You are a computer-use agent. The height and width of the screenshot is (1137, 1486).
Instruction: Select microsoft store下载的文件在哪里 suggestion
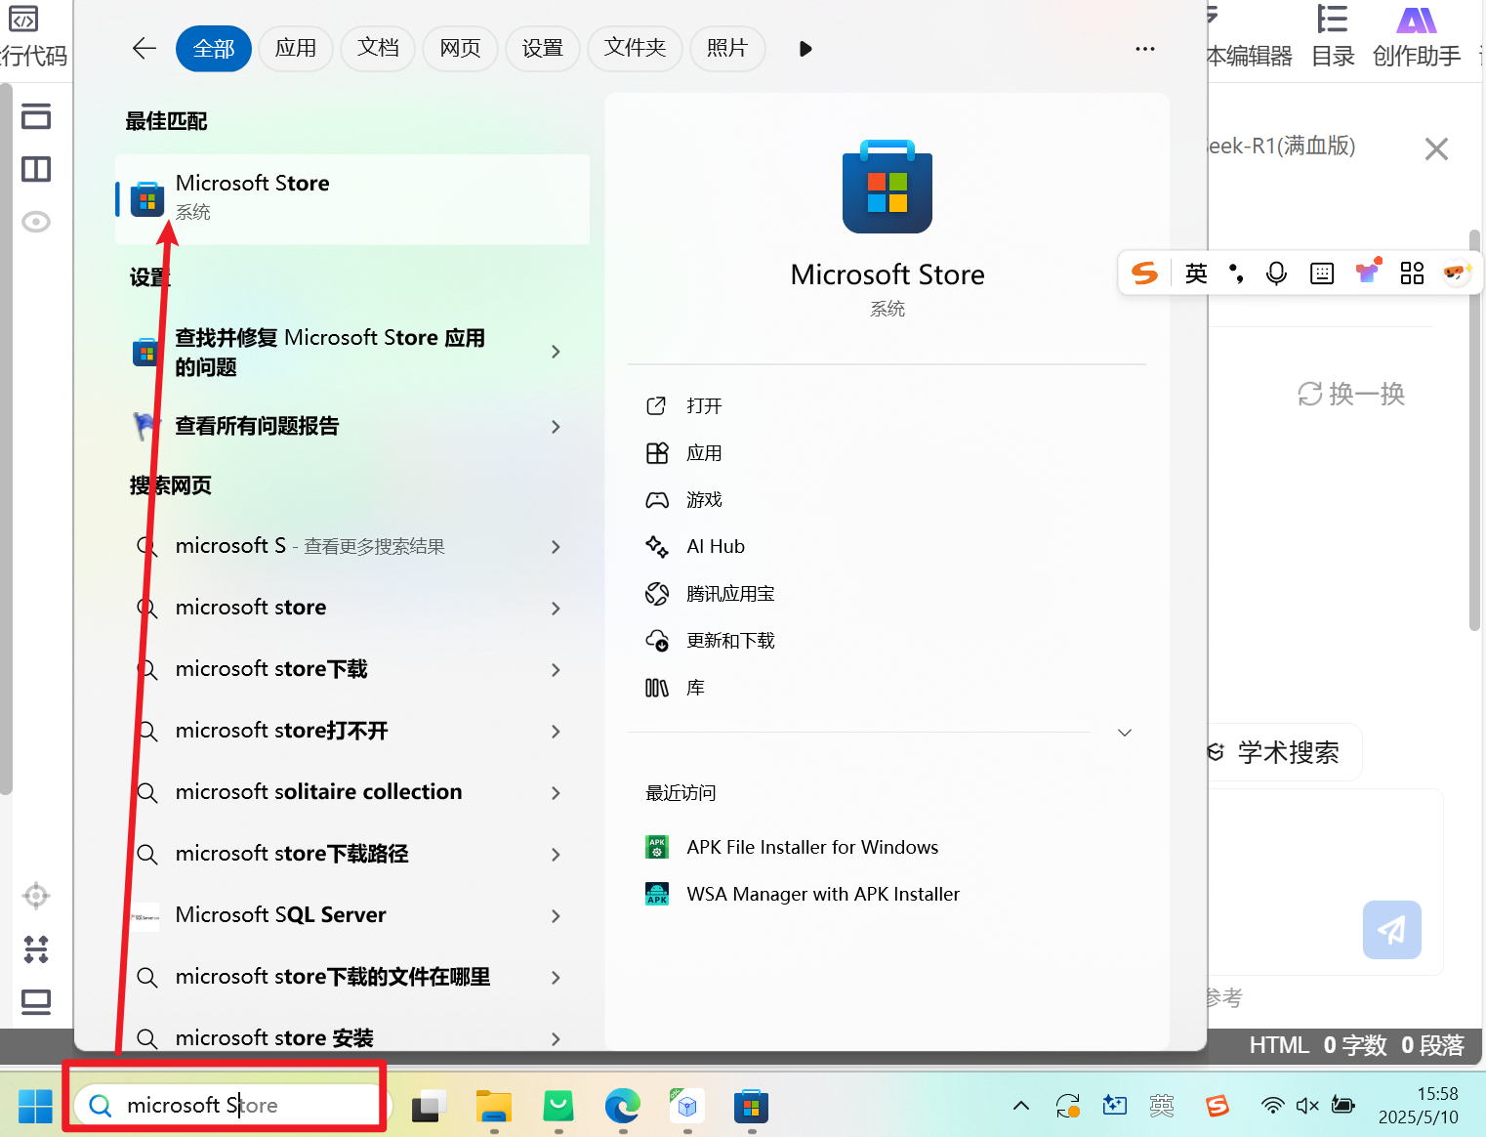tap(352, 977)
